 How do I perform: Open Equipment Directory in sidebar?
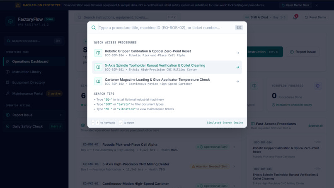(34, 82)
